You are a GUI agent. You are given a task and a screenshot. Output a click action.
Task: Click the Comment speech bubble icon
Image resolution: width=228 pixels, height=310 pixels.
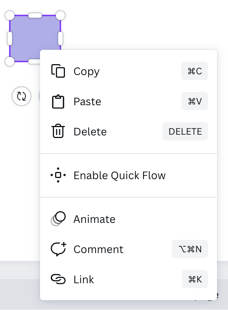[x=59, y=249]
